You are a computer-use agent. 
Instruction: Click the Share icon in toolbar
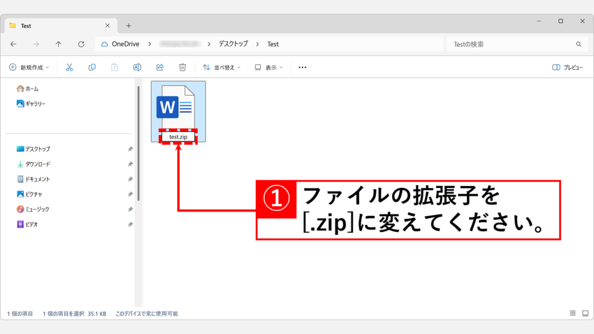pyautogui.click(x=160, y=67)
